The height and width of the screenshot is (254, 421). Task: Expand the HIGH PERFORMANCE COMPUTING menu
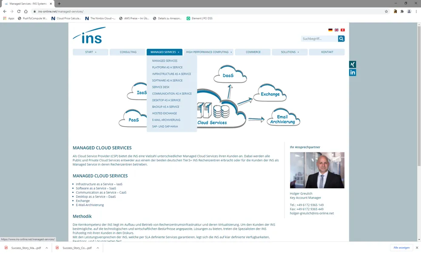pos(209,52)
